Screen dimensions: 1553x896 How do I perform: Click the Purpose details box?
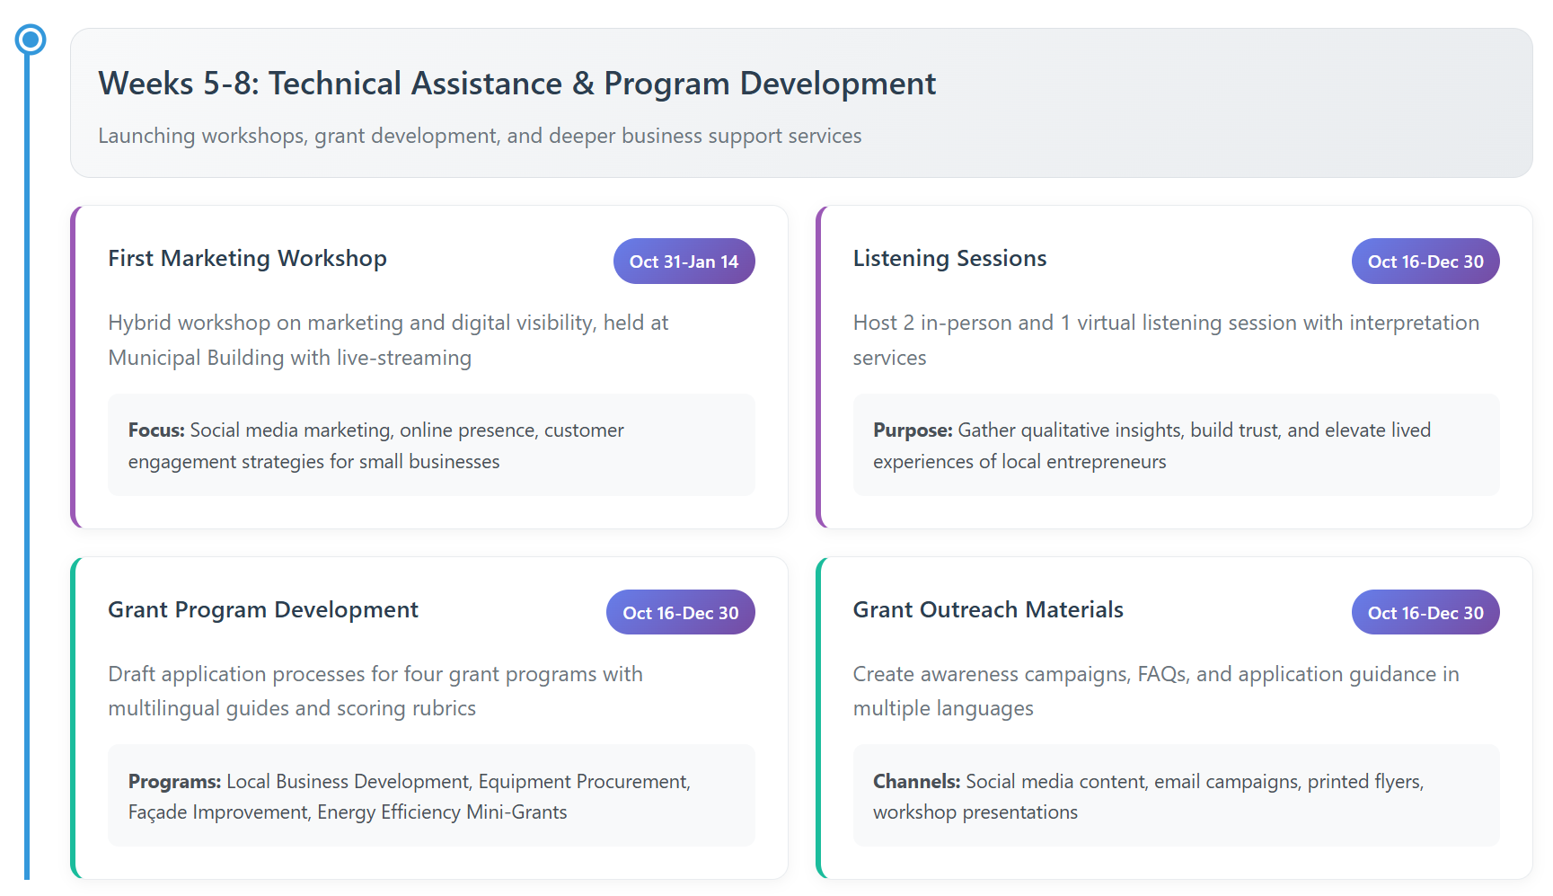(x=1176, y=445)
